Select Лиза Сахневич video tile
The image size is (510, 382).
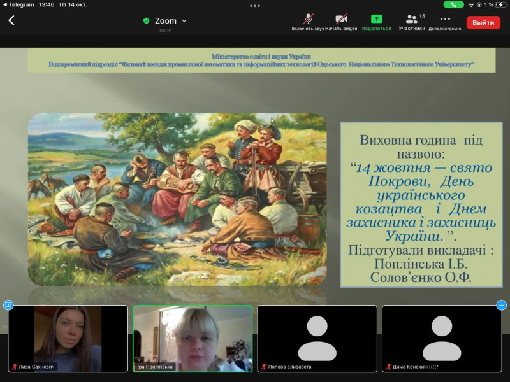[x=68, y=339]
